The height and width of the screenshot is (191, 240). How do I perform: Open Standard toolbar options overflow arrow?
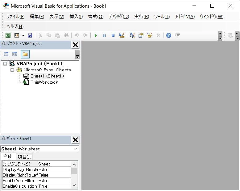(220, 36)
